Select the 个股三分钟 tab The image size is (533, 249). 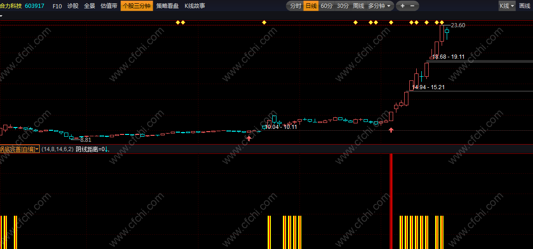pos(137,6)
